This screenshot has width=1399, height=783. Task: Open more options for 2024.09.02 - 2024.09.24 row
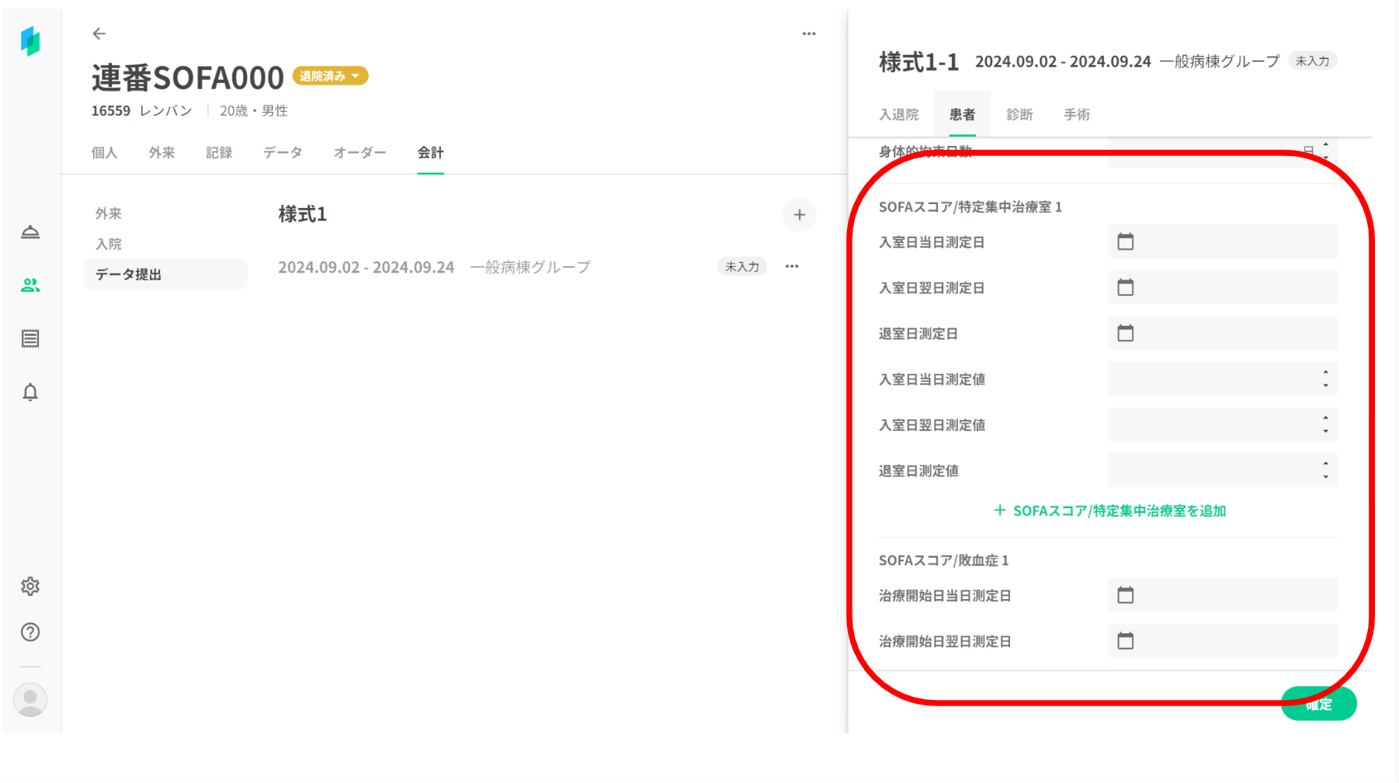coord(792,266)
